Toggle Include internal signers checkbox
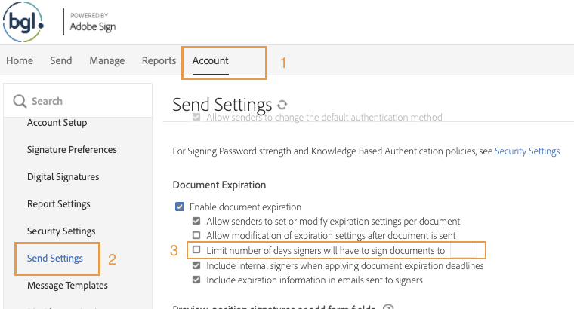 [196, 265]
